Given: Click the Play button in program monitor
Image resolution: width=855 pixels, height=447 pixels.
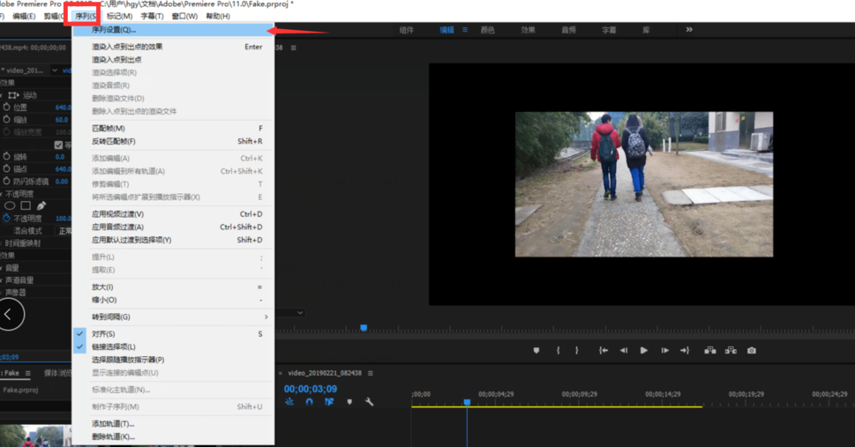Looking at the screenshot, I should pyautogui.click(x=644, y=351).
